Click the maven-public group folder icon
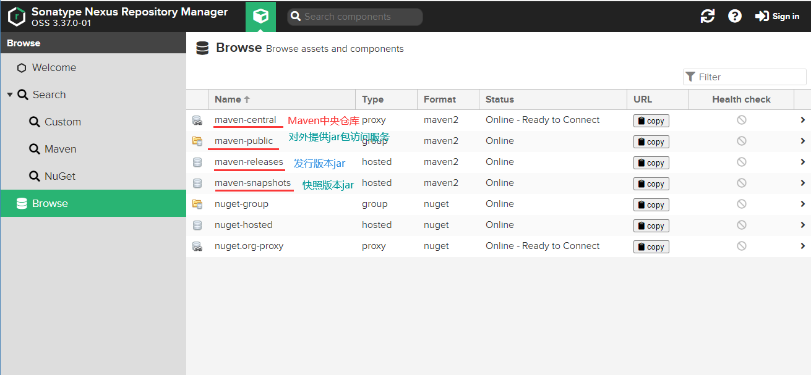 197,141
